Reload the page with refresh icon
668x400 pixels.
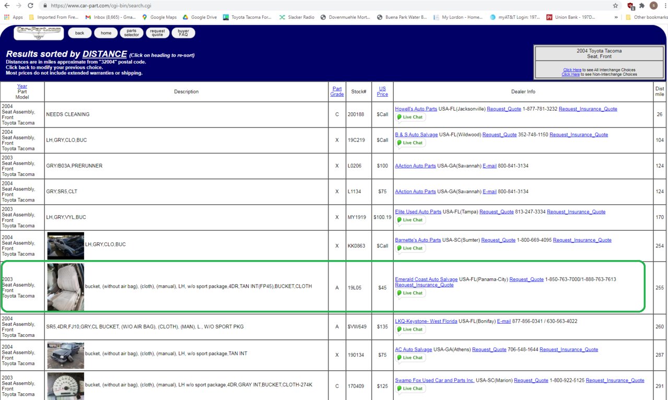click(x=31, y=5)
